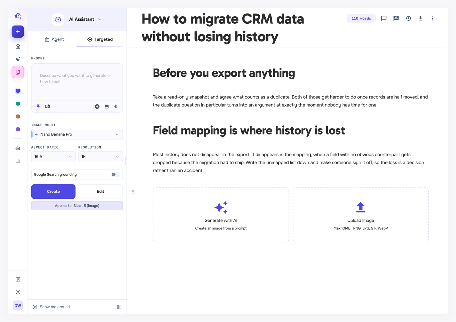Click the microphone voice input icon
This screenshot has width=456, height=322.
tap(116, 106)
